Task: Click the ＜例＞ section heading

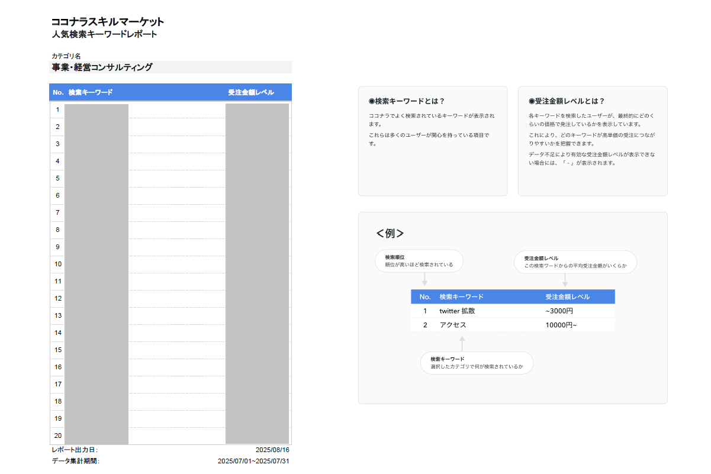Action: pyautogui.click(x=390, y=233)
